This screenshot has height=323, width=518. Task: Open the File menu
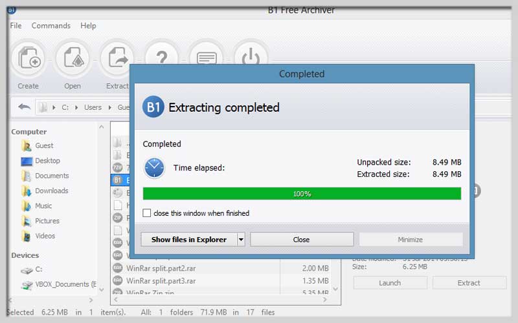click(x=16, y=26)
